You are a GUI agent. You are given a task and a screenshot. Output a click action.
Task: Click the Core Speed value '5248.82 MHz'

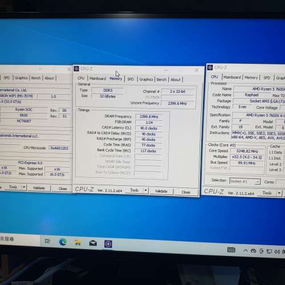(x=247, y=152)
